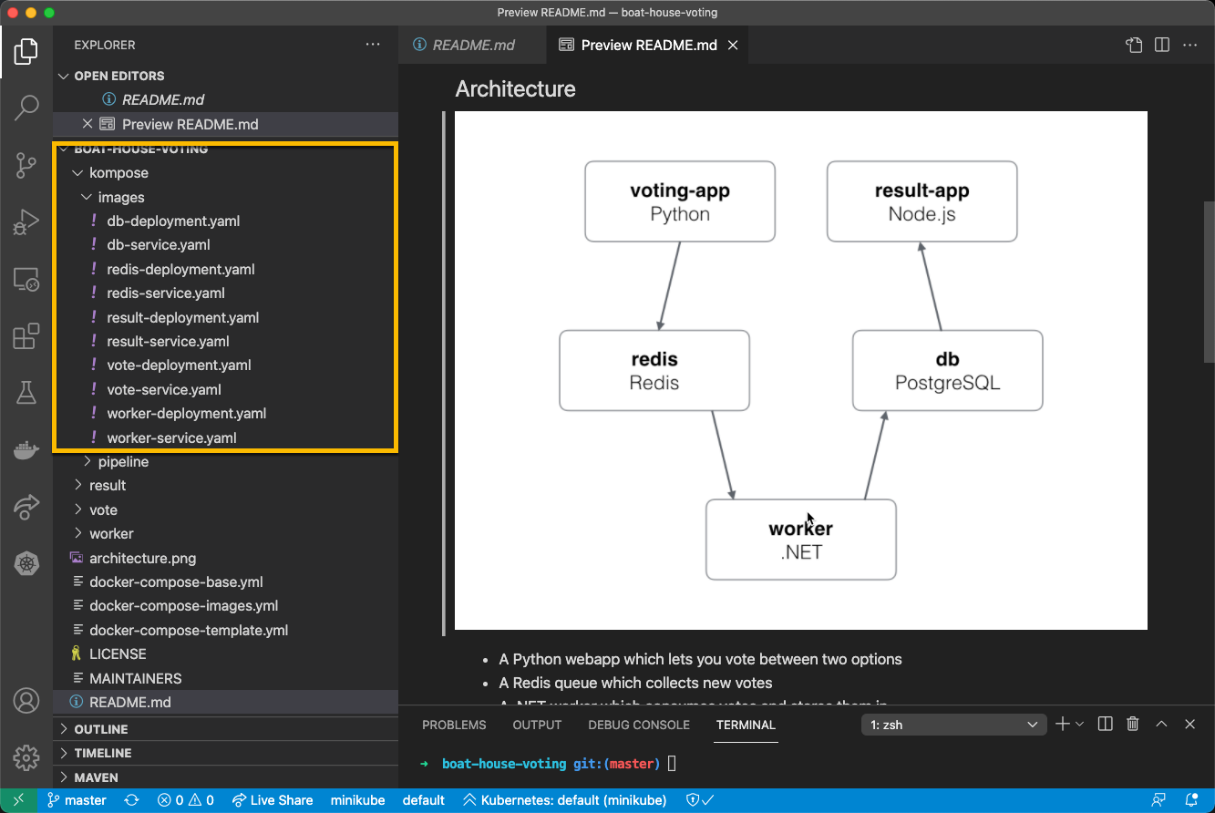1215x813 pixels.
Task: Open the LICENSE file
Action: coord(118,653)
